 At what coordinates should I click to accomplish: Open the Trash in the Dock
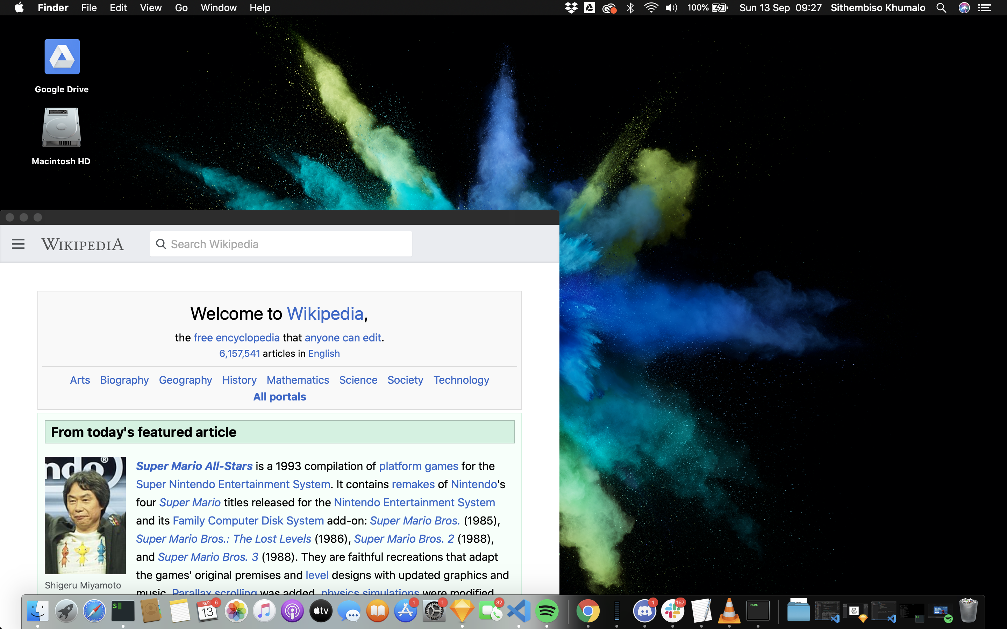point(968,611)
